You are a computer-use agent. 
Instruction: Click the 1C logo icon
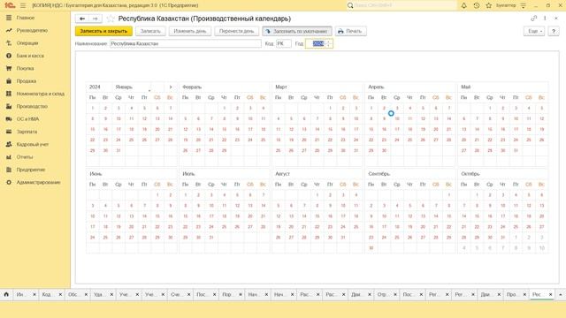10,5
